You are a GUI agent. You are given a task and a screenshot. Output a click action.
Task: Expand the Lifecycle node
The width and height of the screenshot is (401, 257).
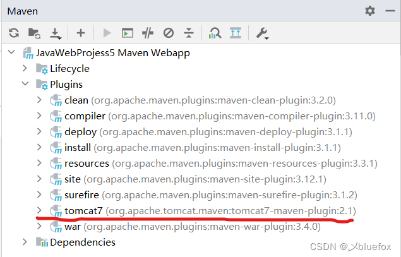click(x=25, y=68)
